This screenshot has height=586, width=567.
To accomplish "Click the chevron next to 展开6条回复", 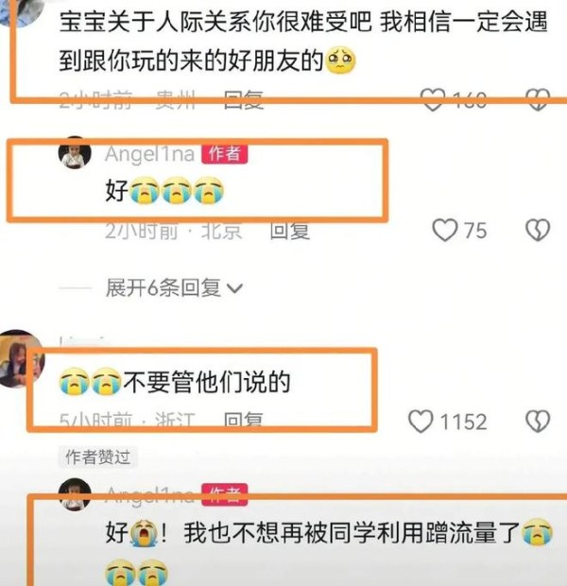I will pos(234,288).
